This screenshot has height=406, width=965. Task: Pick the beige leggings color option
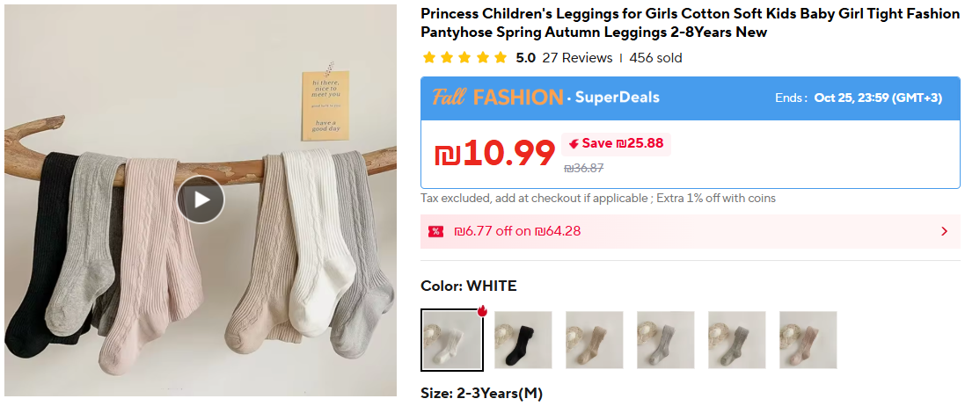pos(595,340)
